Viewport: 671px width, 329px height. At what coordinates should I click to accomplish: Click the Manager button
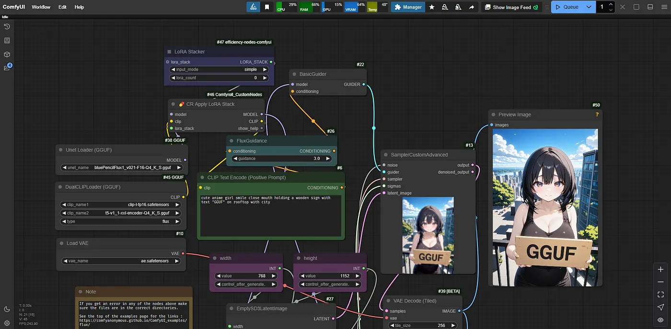coord(408,7)
